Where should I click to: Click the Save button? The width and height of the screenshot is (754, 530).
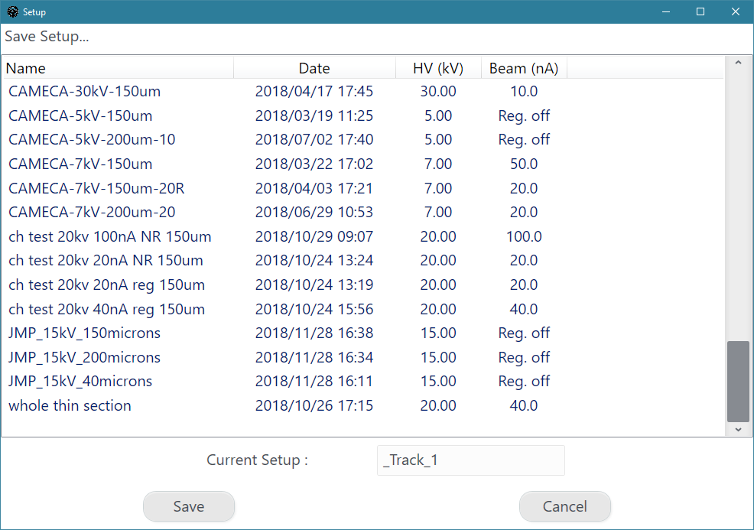pyautogui.click(x=188, y=506)
